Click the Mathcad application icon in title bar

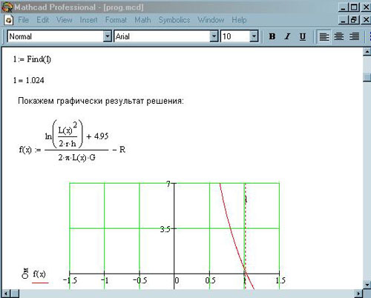click(7, 7)
